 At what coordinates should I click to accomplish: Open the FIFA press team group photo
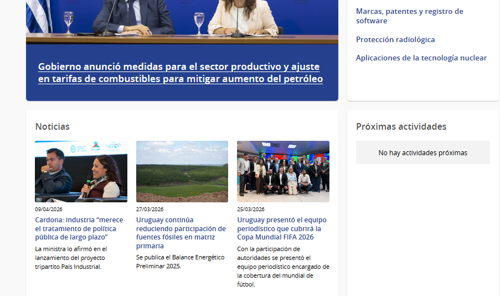pyautogui.click(x=283, y=171)
